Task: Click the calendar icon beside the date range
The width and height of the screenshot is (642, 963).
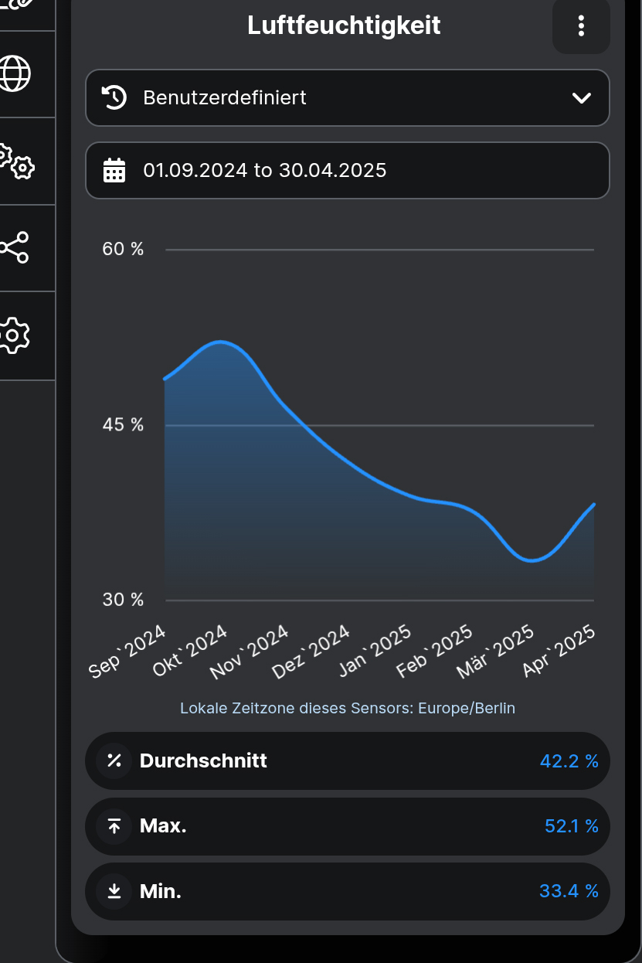Action: pos(114,170)
